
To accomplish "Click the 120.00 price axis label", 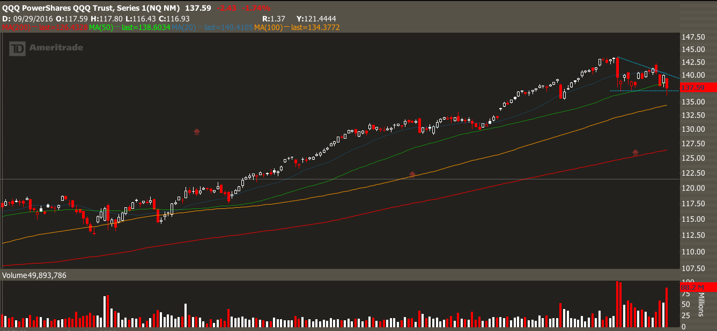I will tap(693, 188).
